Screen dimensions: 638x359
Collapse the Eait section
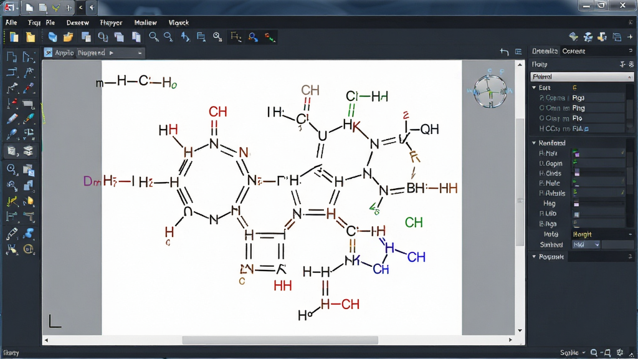coord(534,87)
